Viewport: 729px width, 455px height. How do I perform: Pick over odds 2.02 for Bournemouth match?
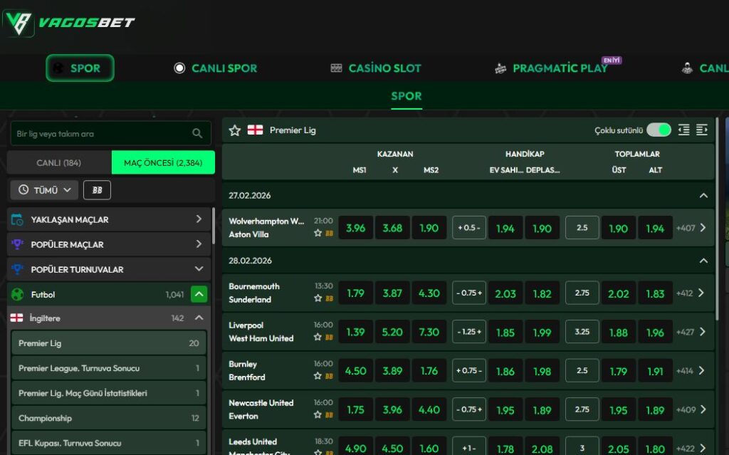(x=619, y=293)
